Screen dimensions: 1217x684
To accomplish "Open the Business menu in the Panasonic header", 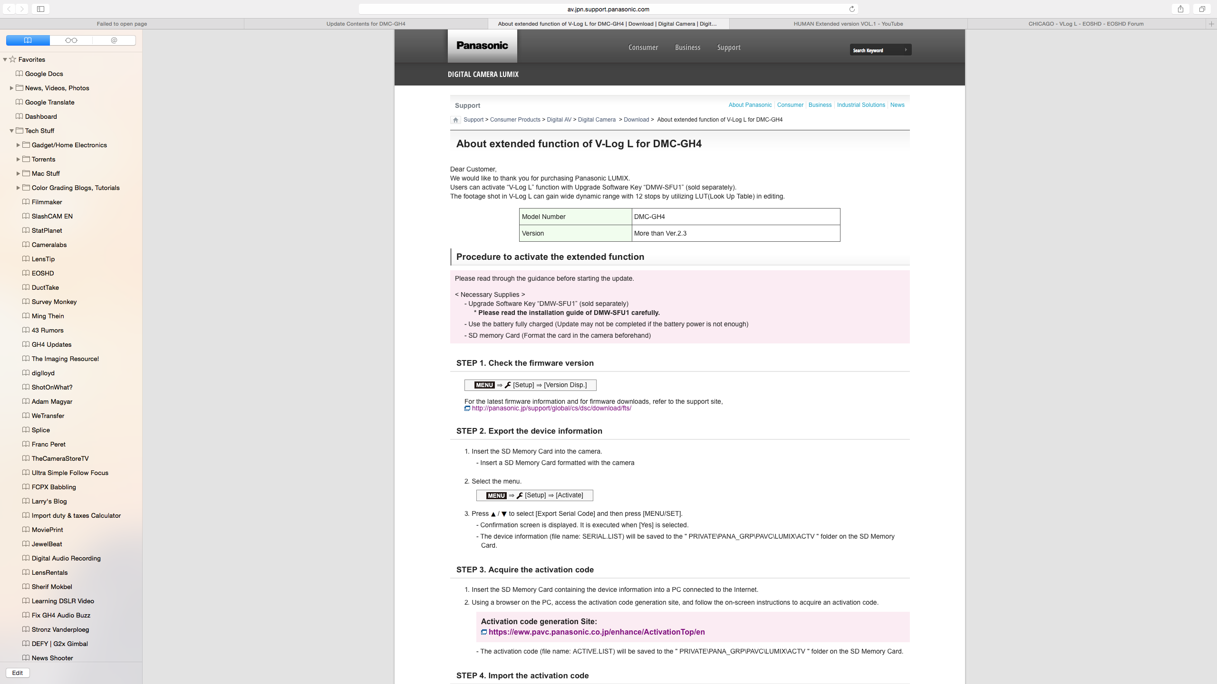I will [x=687, y=47].
